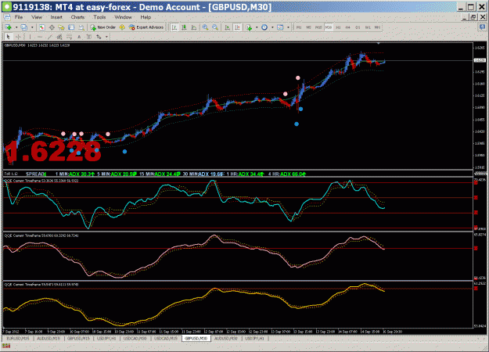Open the Window menu
This screenshot has height=352, width=489.
[123, 17]
